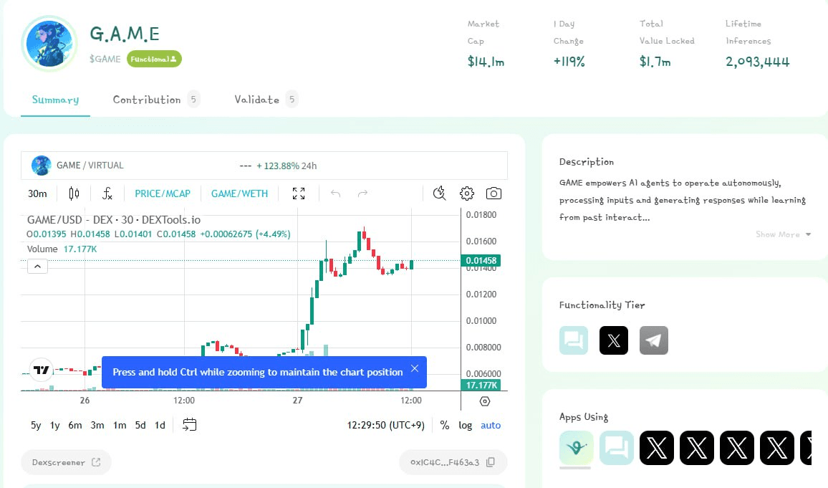Click Lifetime Inferences value 2,093,444
The height and width of the screenshot is (488, 828).
[x=757, y=62]
